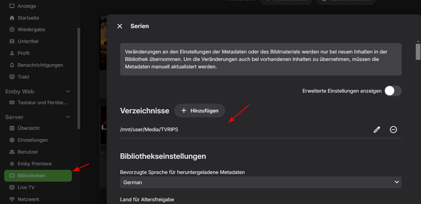Click the Benachrichtigungen bell icon
Image resolution: width=421 pixels, height=204 pixels.
[x=12, y=65]
